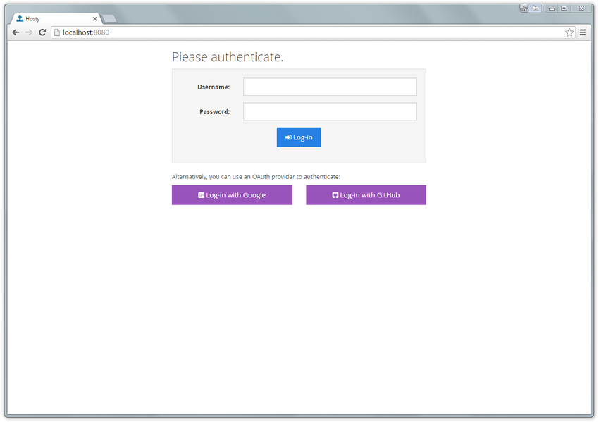Focus the Password input field

tap(330, 111)
